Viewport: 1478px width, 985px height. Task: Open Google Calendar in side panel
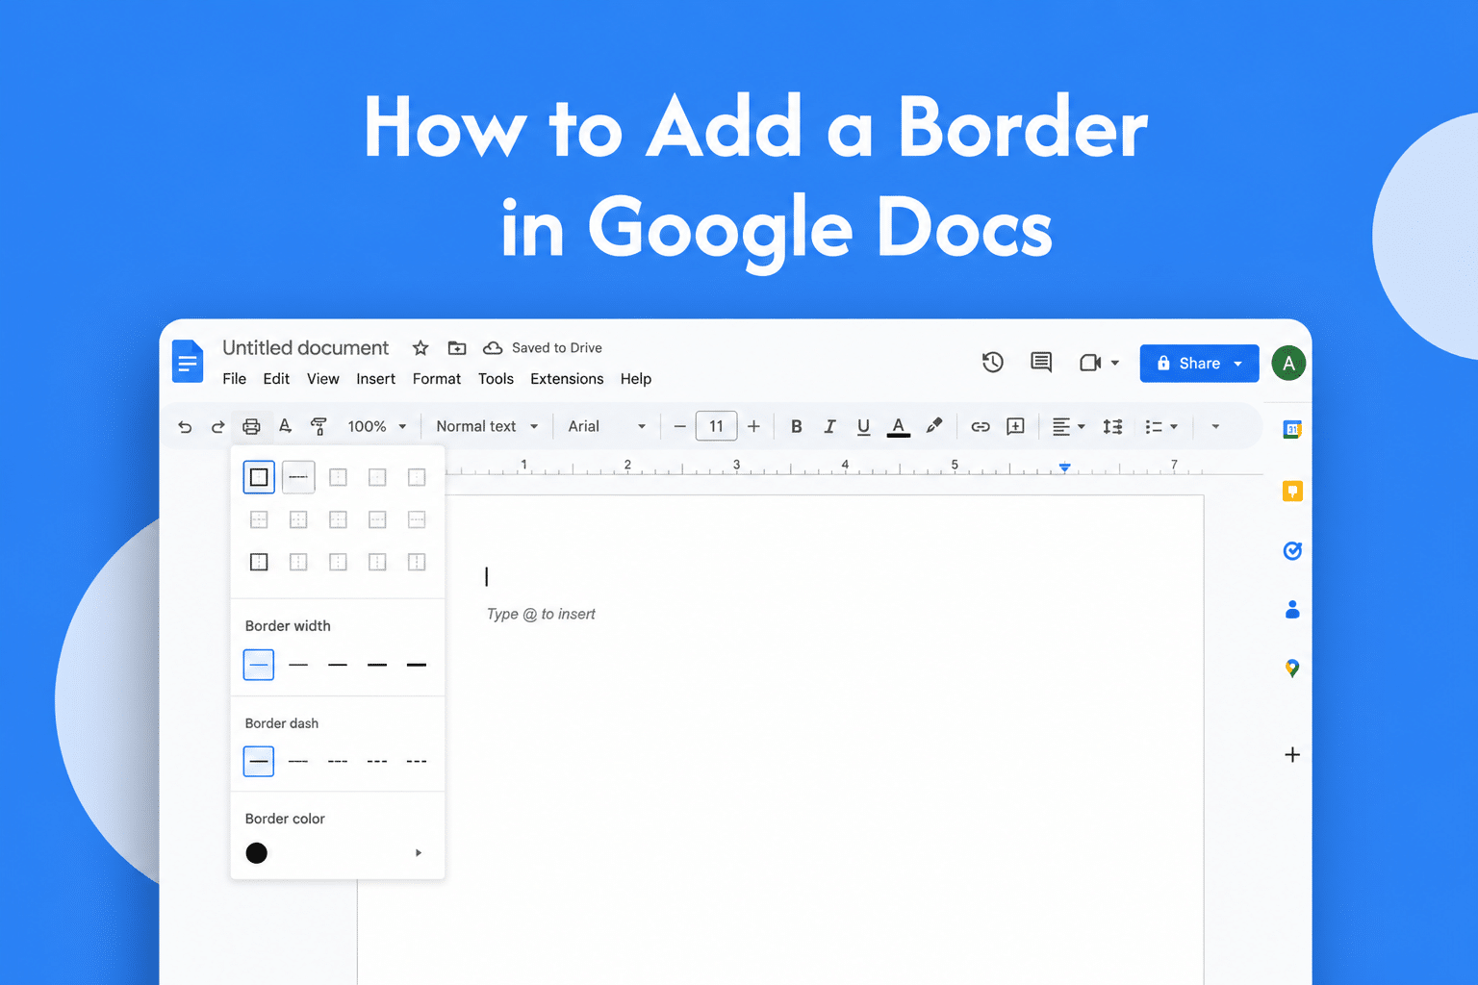pos(1292,430)
